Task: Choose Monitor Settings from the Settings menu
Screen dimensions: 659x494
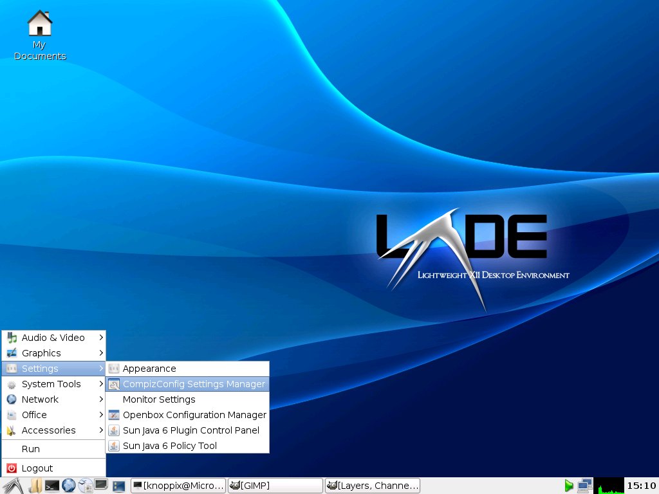Action: (x=159, y=399)
